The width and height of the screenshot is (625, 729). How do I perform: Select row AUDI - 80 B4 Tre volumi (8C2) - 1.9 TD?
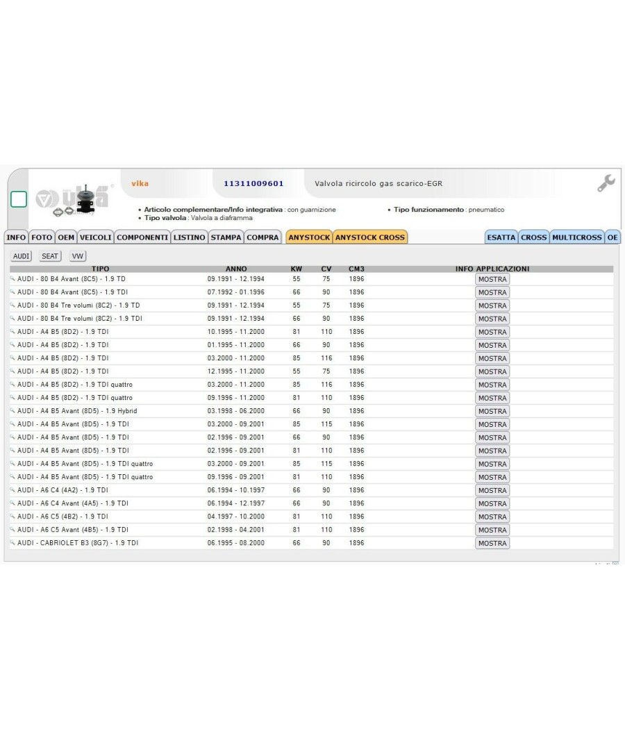312,305
